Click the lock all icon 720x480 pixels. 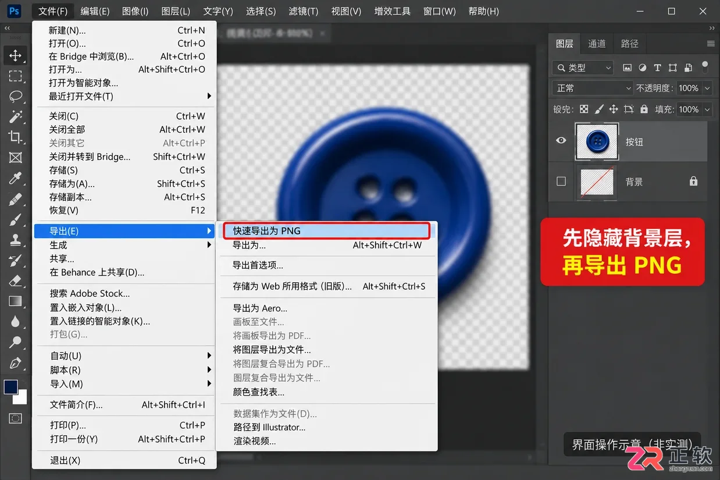[x=644, y=109]
